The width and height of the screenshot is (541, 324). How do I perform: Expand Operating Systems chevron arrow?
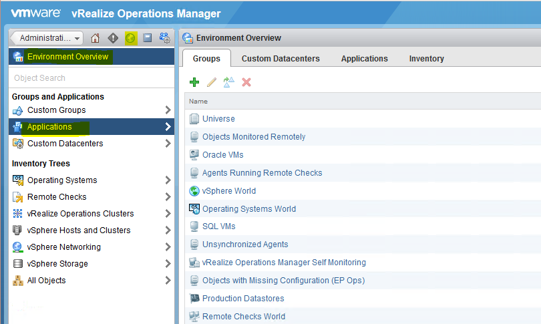point(168,180)
